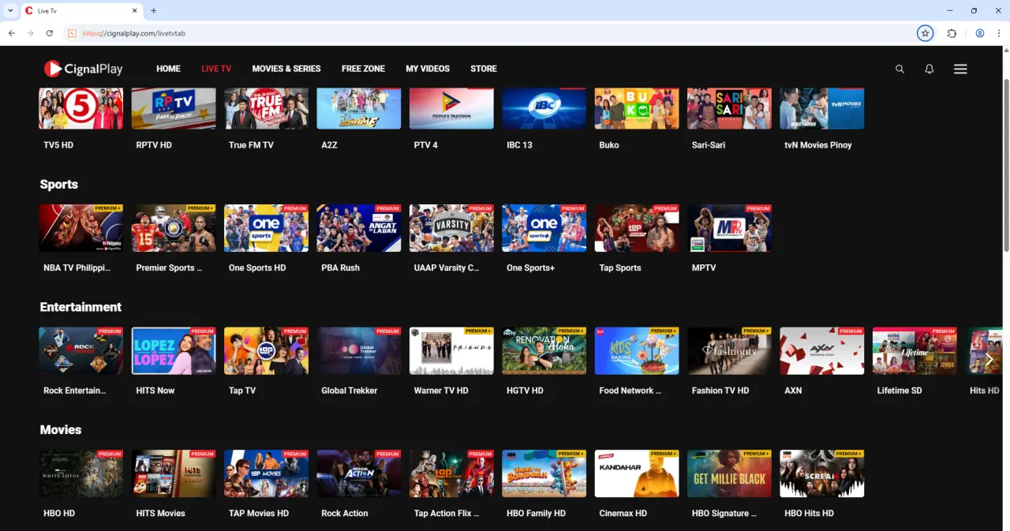Open the UAAP Varsity channel thumbnail

click(x=451, y=228)
